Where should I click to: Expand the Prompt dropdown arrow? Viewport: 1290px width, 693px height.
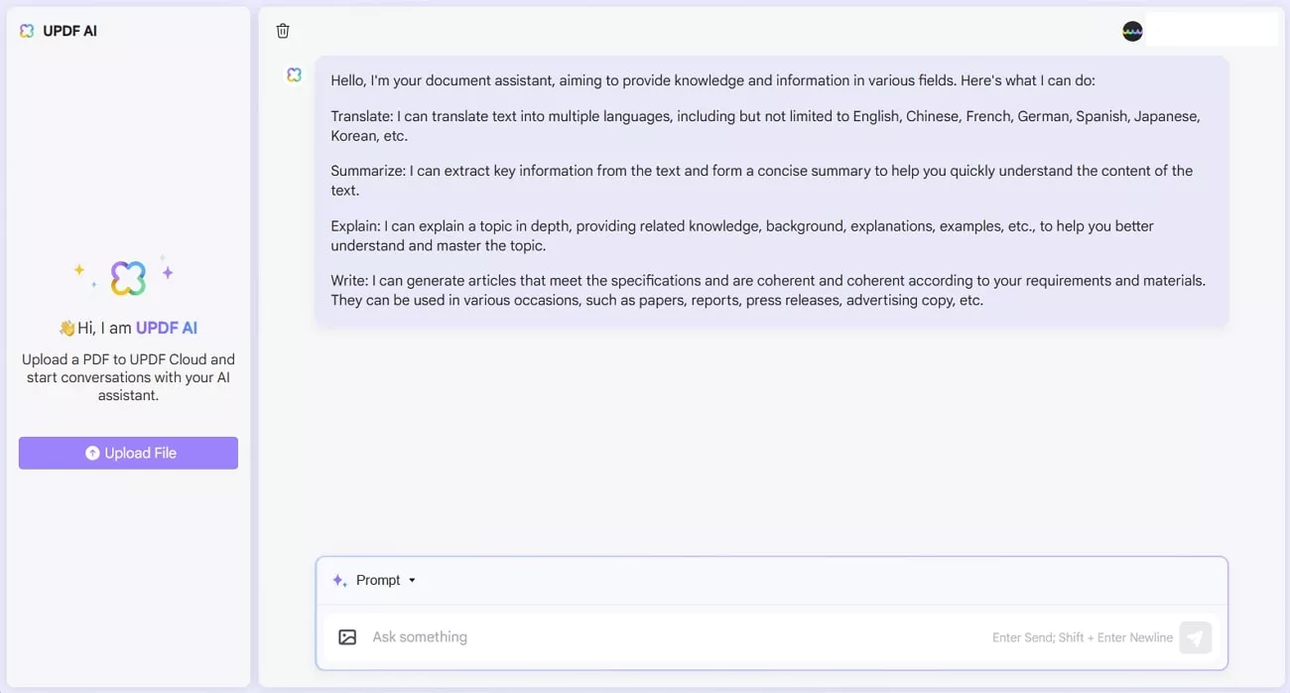(413, 580)
